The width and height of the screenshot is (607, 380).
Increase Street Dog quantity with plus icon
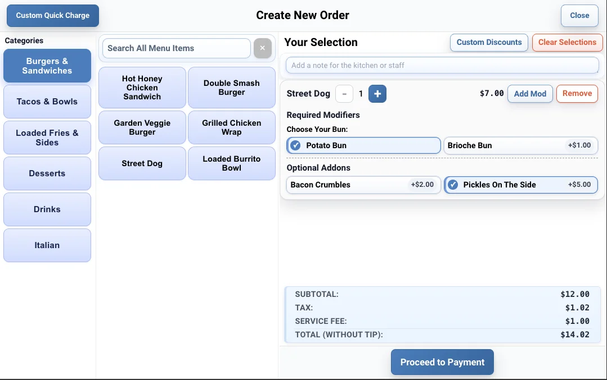click(377, 94)
